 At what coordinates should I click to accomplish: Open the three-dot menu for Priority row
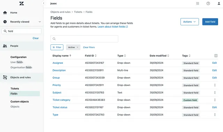215,85
